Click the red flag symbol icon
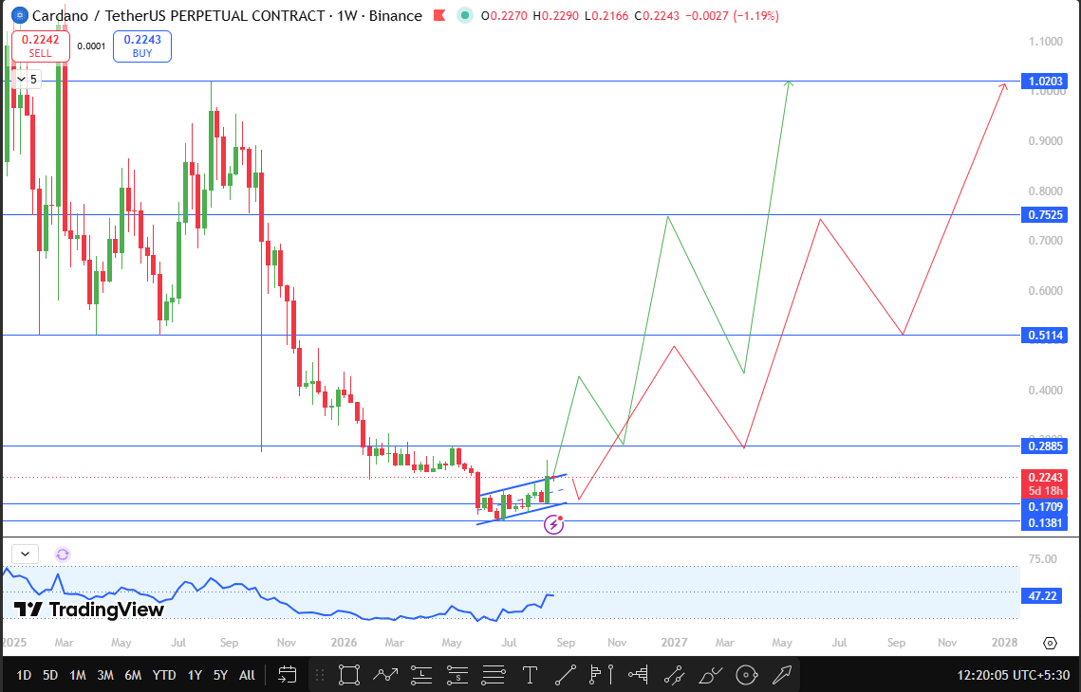 click(438, 15)
